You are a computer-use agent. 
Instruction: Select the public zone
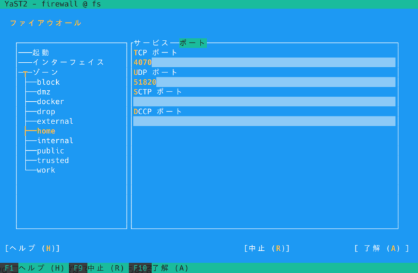tap(50, 151)
